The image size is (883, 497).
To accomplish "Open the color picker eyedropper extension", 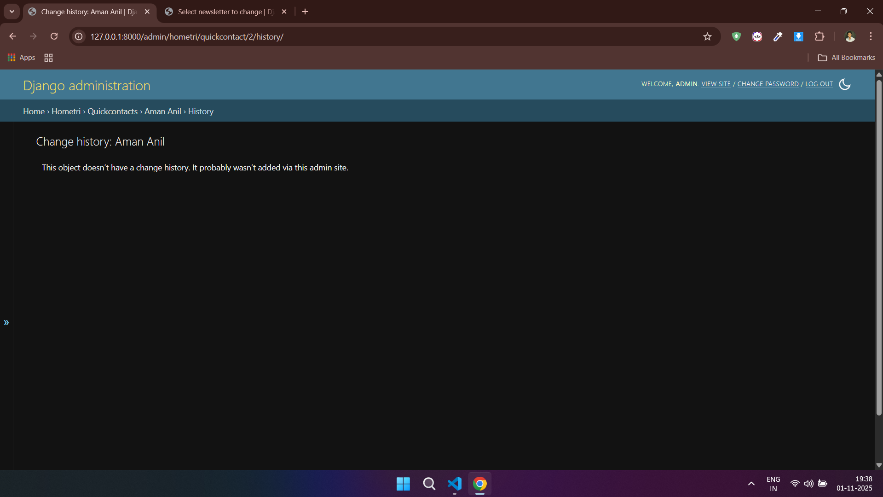I will 778,36.
